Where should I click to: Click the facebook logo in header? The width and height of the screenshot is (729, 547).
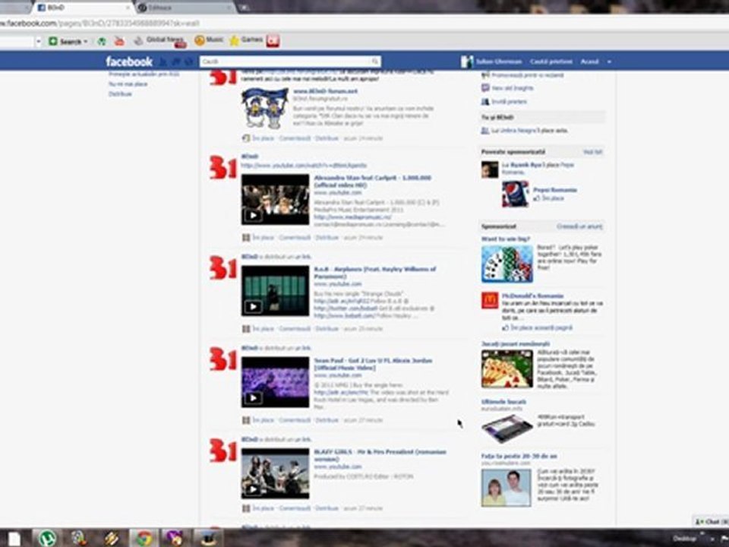point(129,62)
